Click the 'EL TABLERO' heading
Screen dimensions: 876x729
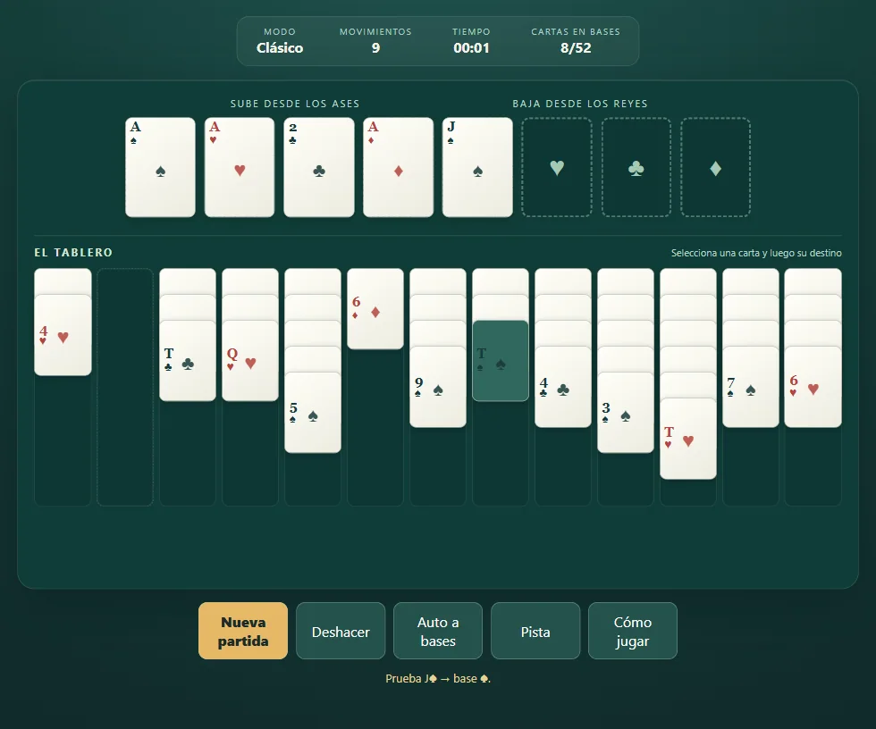tap(73, 253)
